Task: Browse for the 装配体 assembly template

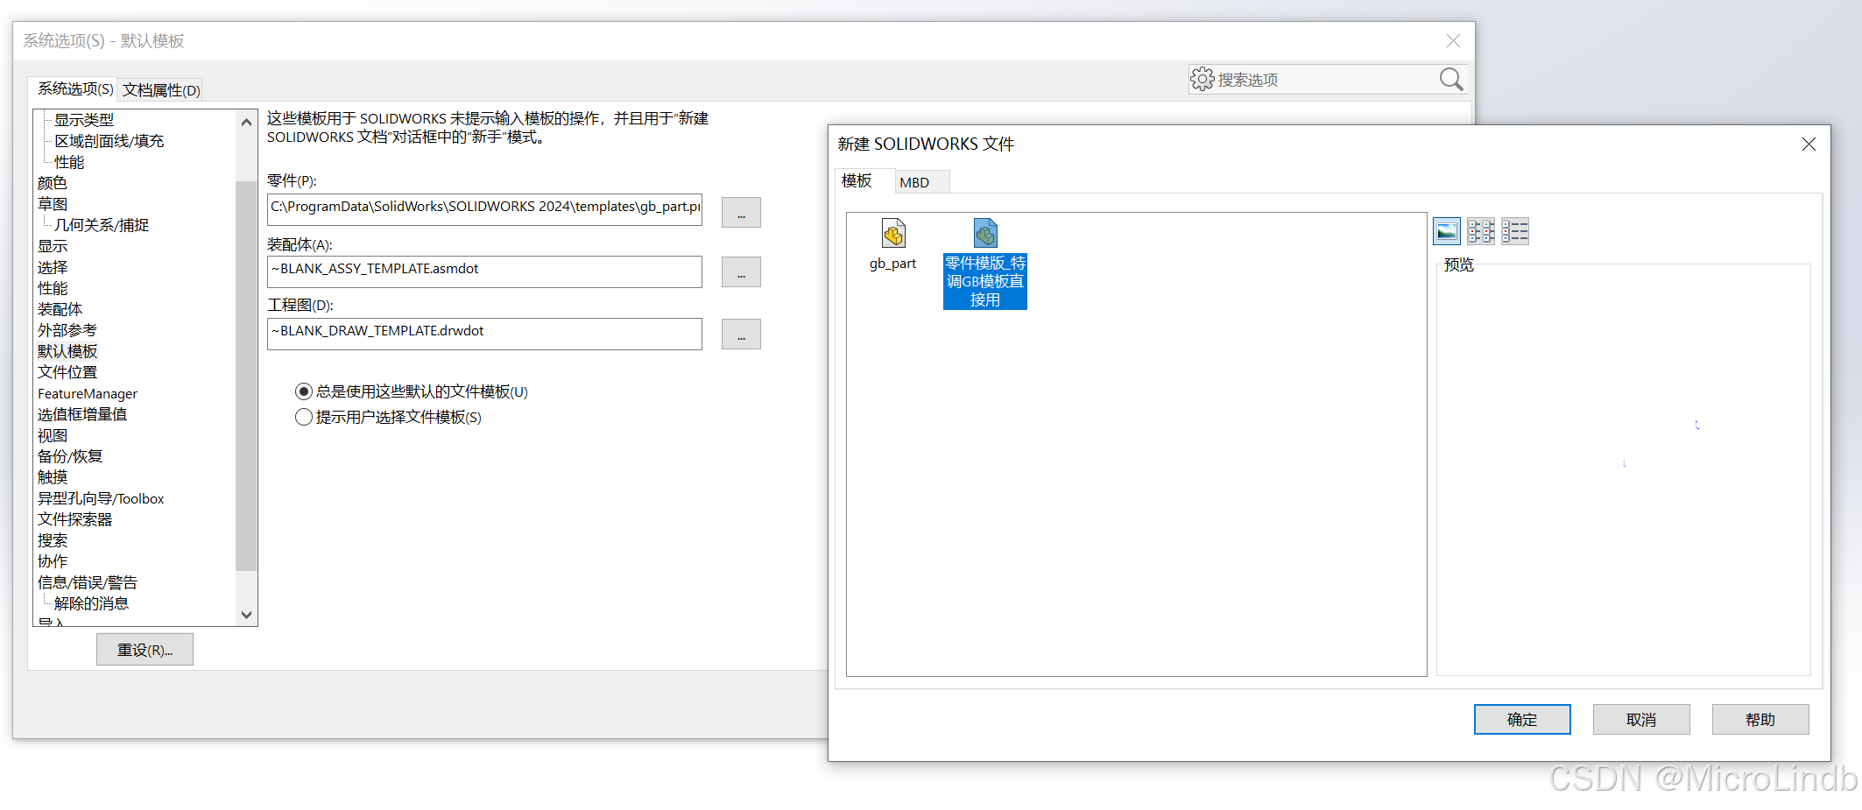Action: click(x=741, y=272)
